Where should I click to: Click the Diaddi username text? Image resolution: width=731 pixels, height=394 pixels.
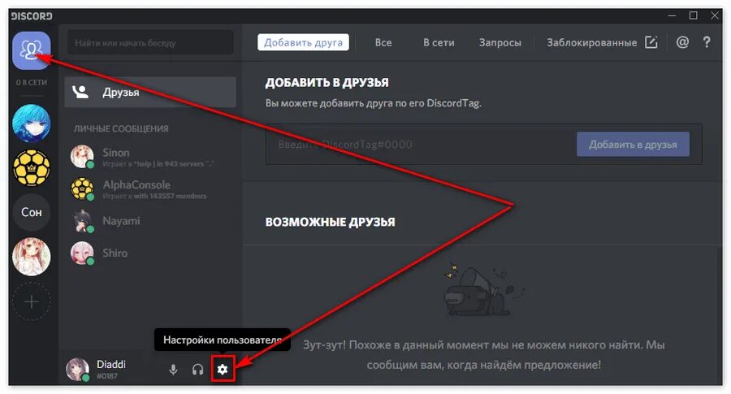pyautogui.click(x=111, y=364)
